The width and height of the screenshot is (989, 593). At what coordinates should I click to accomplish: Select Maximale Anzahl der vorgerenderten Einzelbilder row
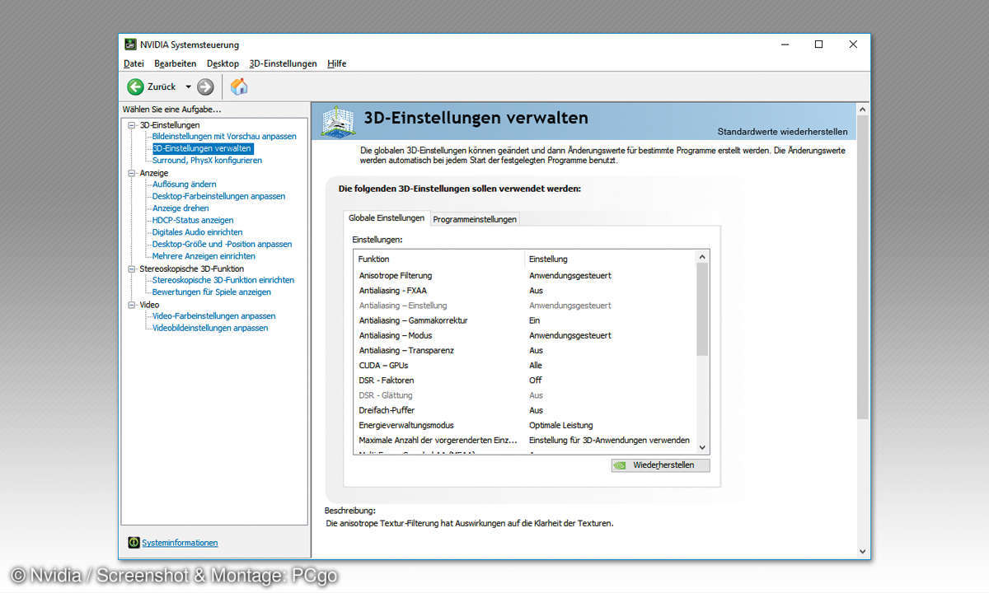[525, 440]
